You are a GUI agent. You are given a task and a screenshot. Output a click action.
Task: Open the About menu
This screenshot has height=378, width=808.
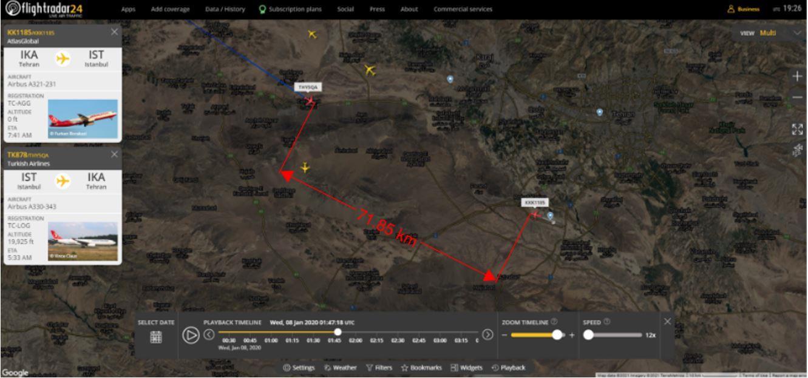tap(409, 9)
